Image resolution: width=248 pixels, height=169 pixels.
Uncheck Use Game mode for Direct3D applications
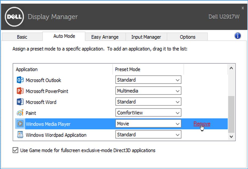point(15,150)
